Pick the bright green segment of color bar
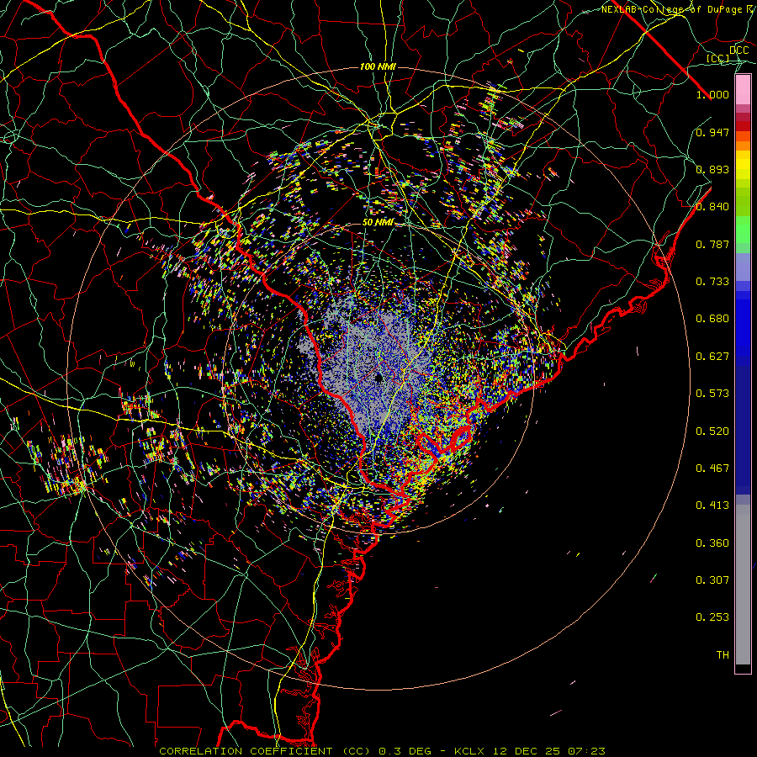 pyautogui.click(x=743, y=230)
